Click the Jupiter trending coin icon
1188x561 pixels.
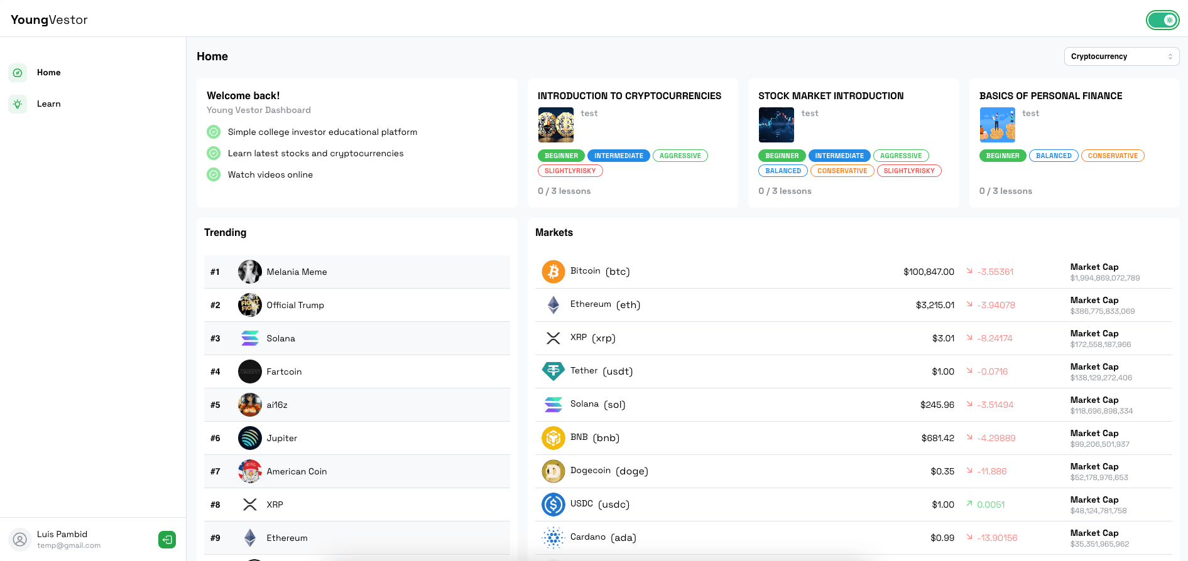249,438
